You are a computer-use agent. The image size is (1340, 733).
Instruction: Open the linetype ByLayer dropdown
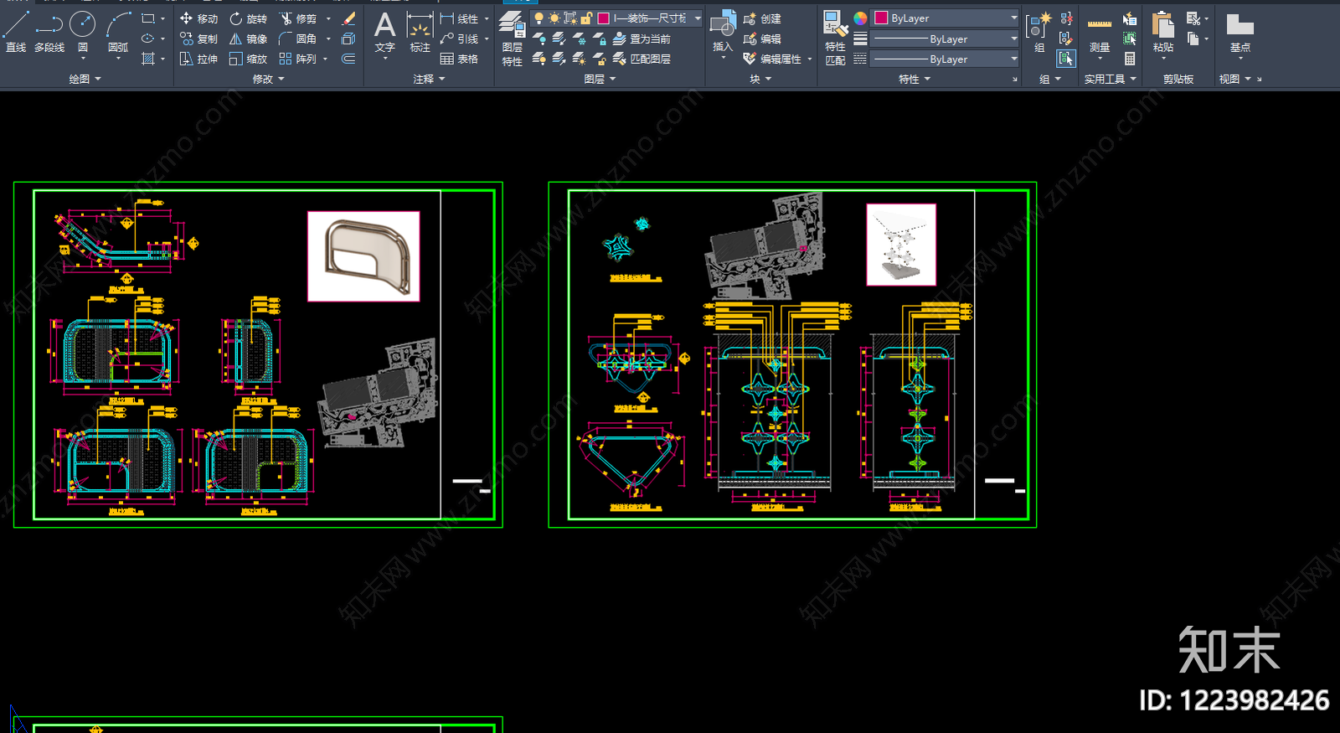945,59
